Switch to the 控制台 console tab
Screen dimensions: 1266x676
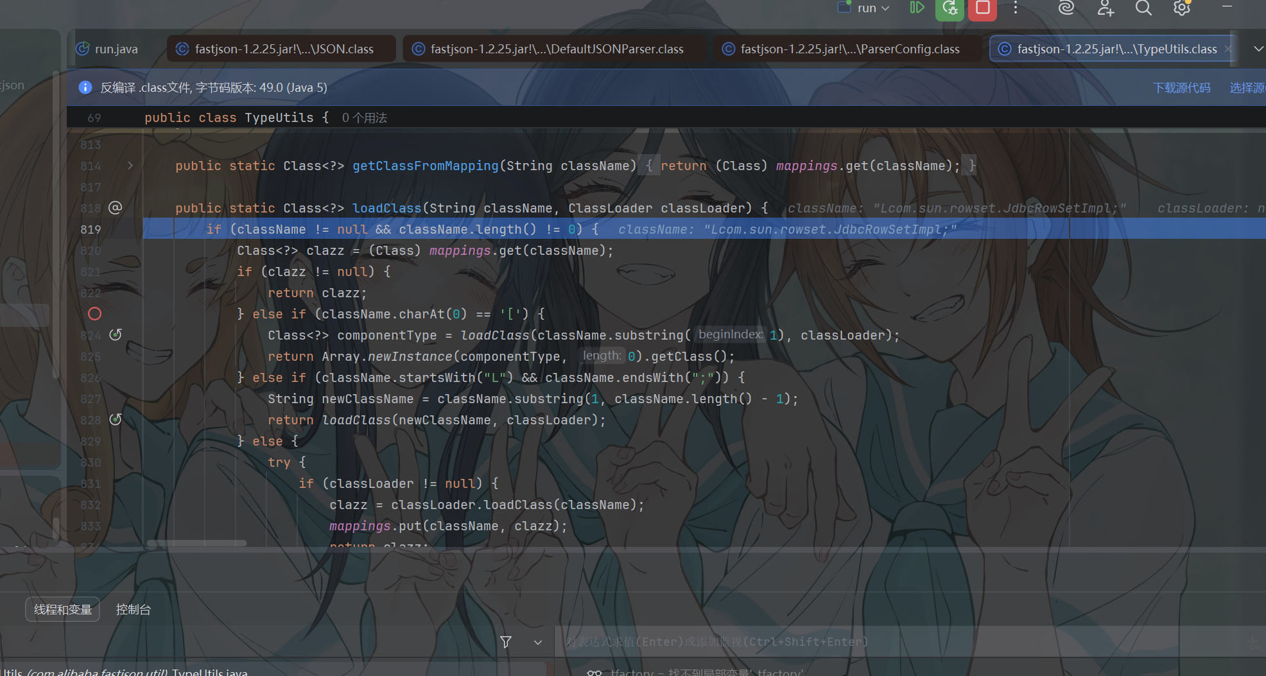[134, 609]
